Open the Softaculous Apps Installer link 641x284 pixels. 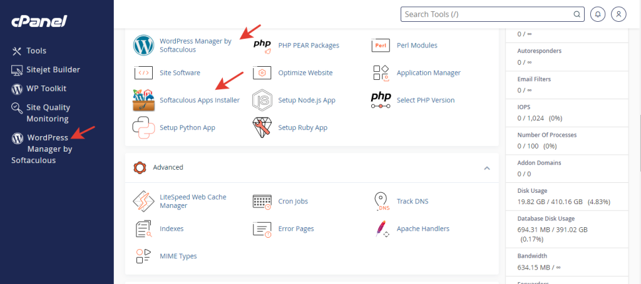(200, 100)
